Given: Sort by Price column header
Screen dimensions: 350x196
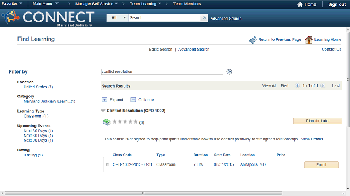Looking at the screenshot, I should pyautogui.click(x=281, y=155).
